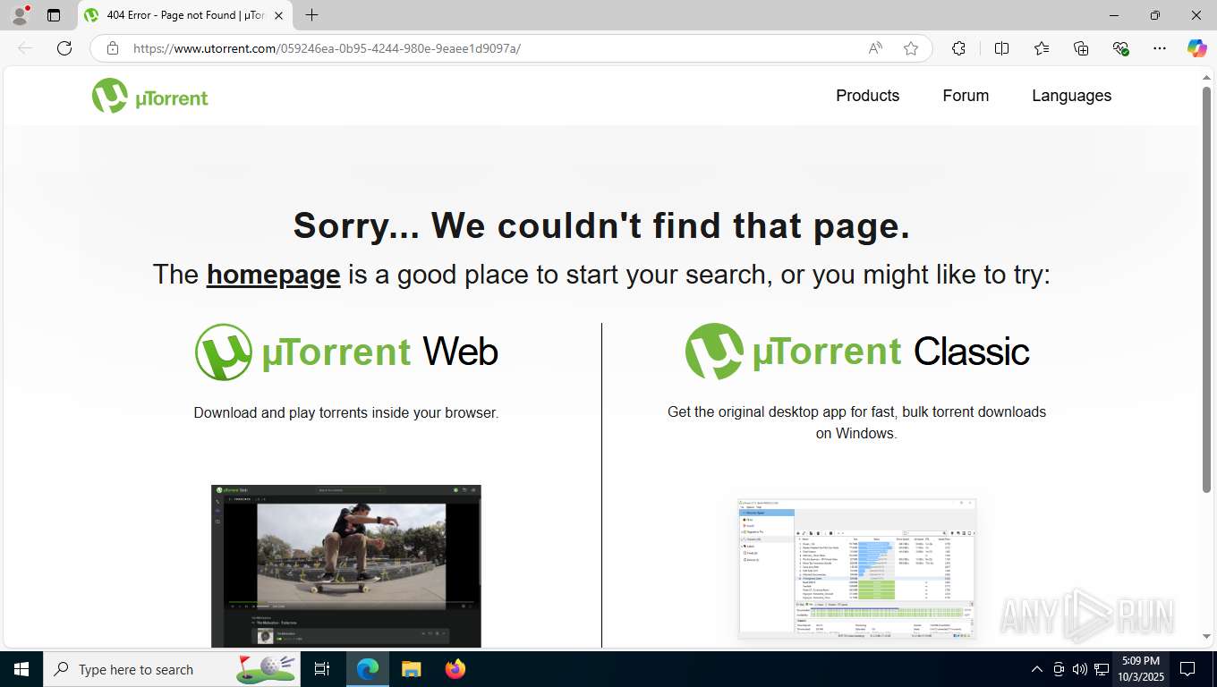
Task: Open Microsoft Edge from taskbar
Action: coord(368,669)
